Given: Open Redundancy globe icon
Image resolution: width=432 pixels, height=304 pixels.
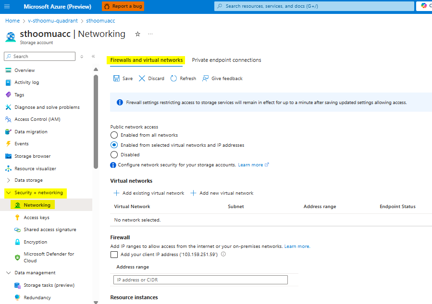Looking at the screenshot, I should pos(17,297).
